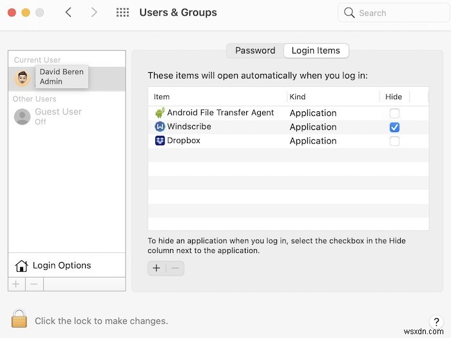The width and height of the screenshot is (451, 338).
Task: Switch to the Login Items tab
Action: [x=316, y=51]
